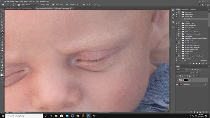Toggle dialog box for Default Actions
210x118 pixels.
179,12
